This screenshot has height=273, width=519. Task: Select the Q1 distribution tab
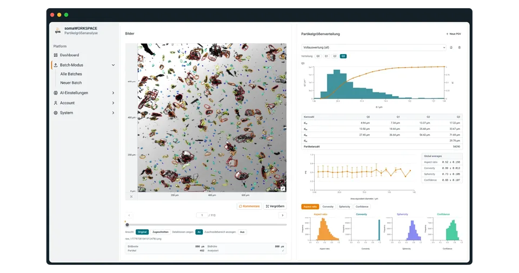click(327, 56)
